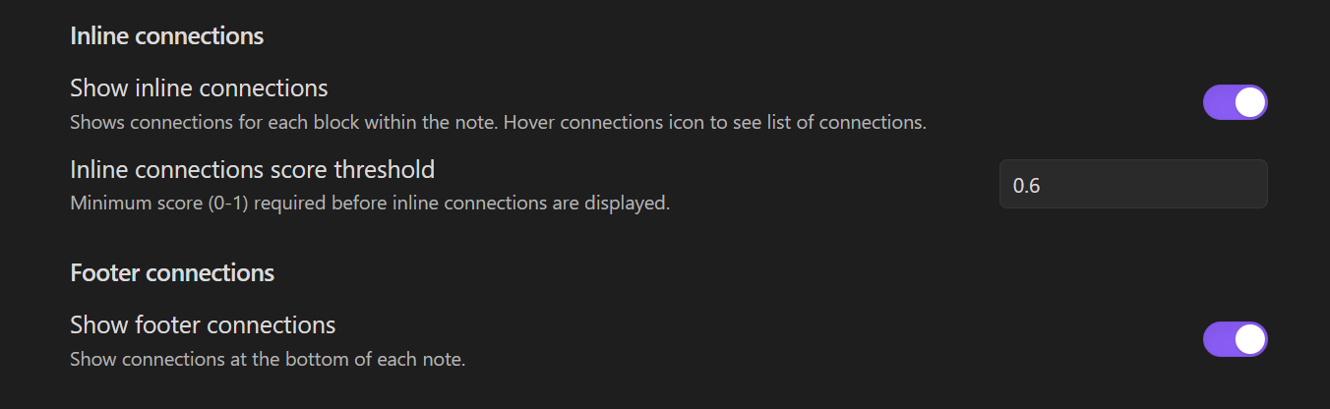Viewport: 1330px width, 409px height.
Task: Click the purple track of the inline connections switch
Action: tap(1218, 102)
